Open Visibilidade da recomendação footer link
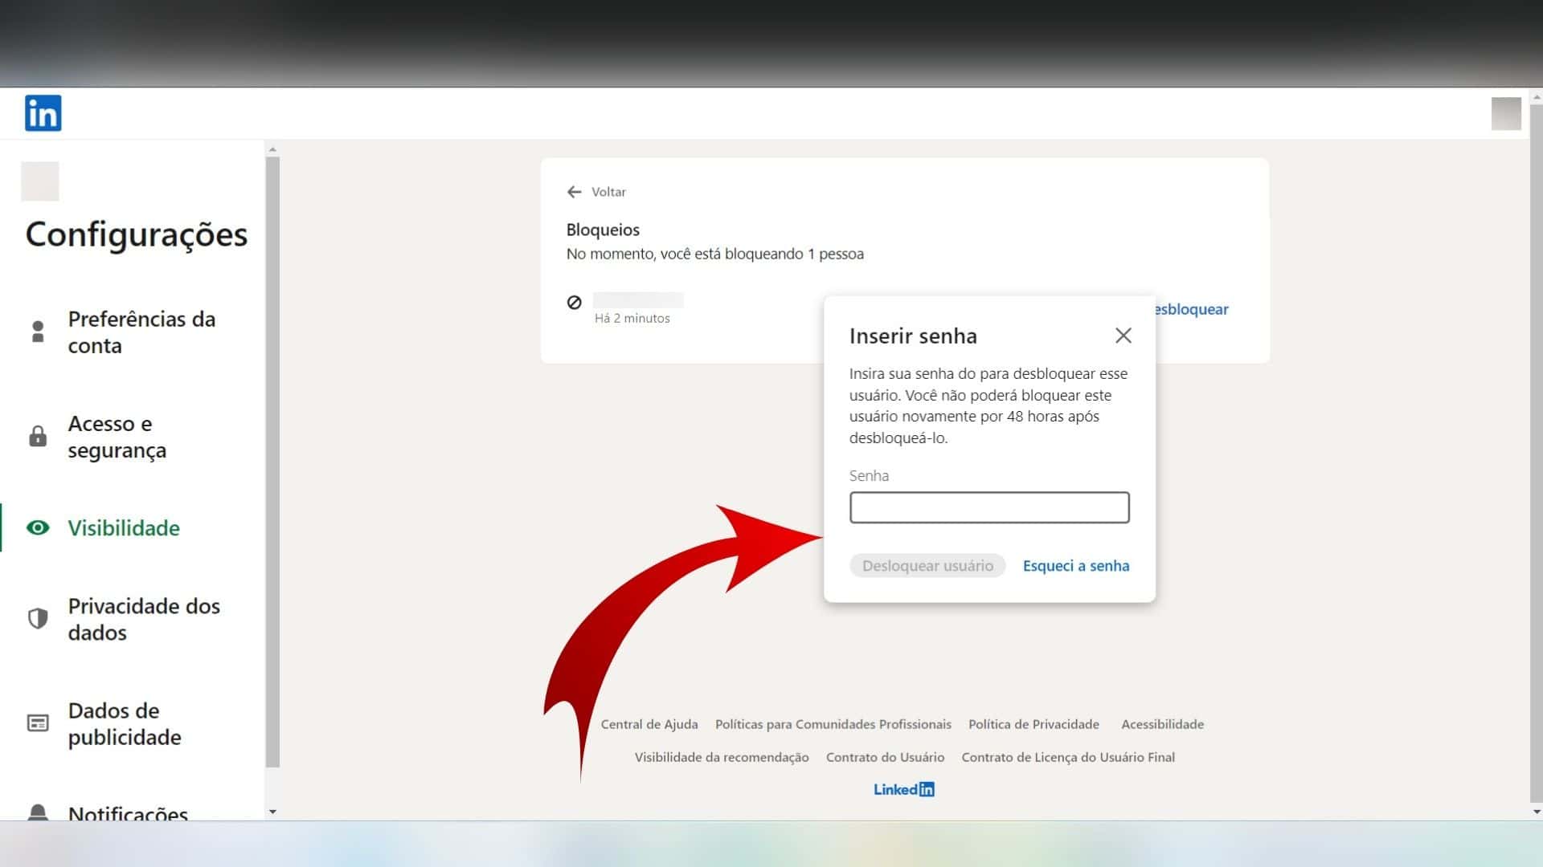This screenshot has height=867, width=1543. (x=722, y=757)
